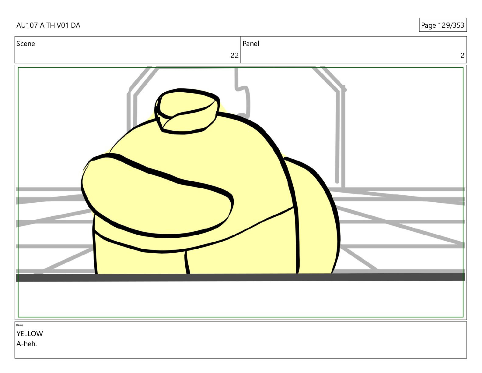Click the scene number 22
This screenshot has width=482, height=373.
(234, 55)
